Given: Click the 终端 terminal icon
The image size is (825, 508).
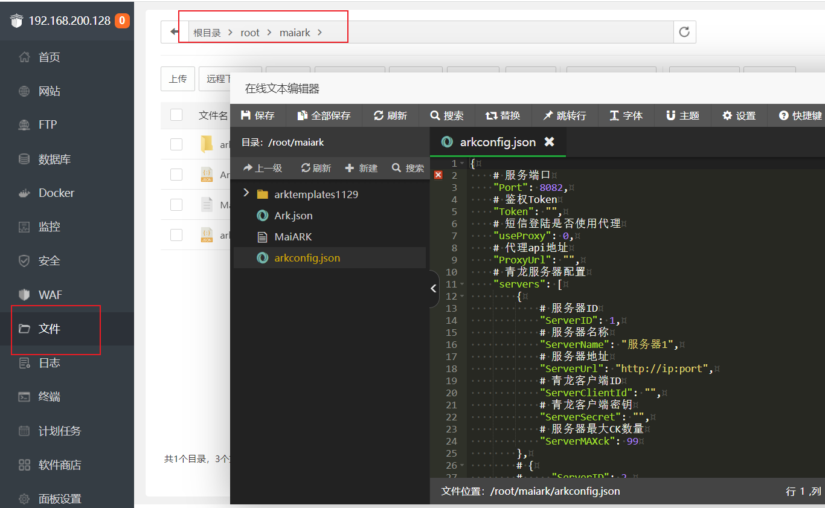Looking at the screenshot, I should [24, 397].
